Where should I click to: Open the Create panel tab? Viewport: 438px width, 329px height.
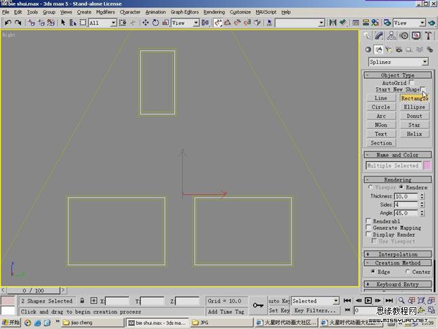click(367, 36)
